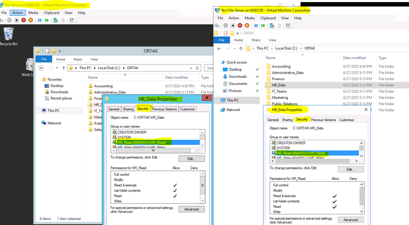Click Advanced button in left HR_Data Properties
This screenshot has height=225, width=409.
click(x=191, y=209)
